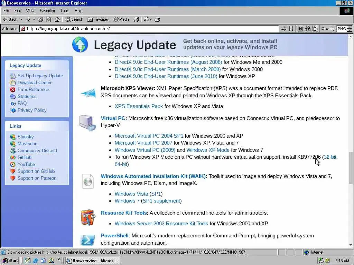The width and height of the screenshot is (354, 265).
Task: Open the Search pane from toolbar
Action: pos(74,19)
